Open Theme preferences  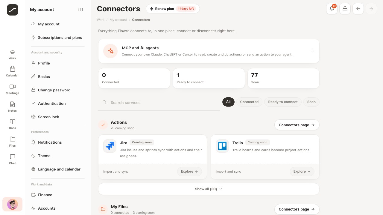coord(58,156)
